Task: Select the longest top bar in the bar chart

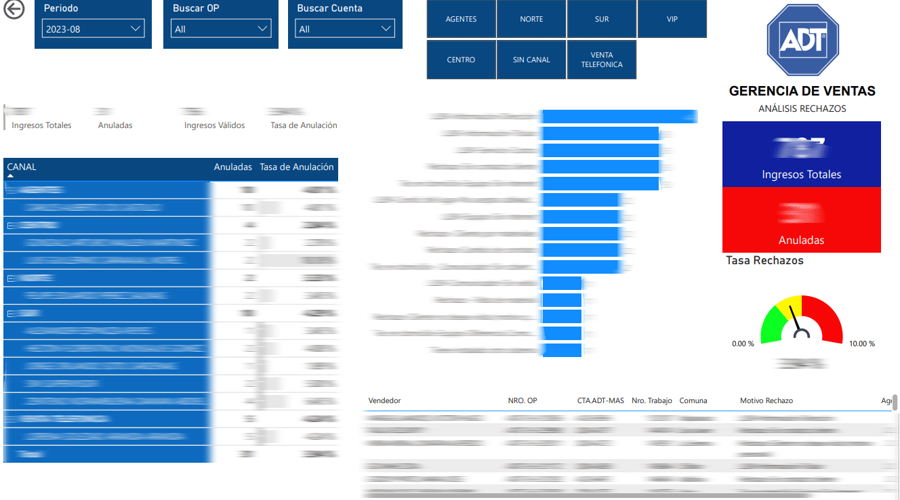Action: [x=619, y=117]
